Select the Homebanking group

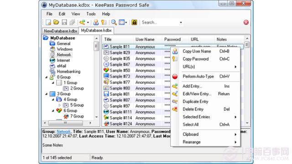[68, 72]
